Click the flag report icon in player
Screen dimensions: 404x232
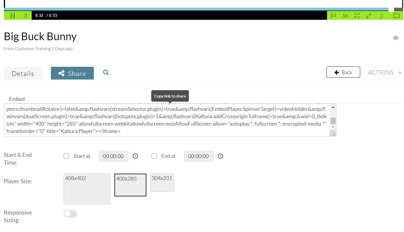click(x=333, y=16)
